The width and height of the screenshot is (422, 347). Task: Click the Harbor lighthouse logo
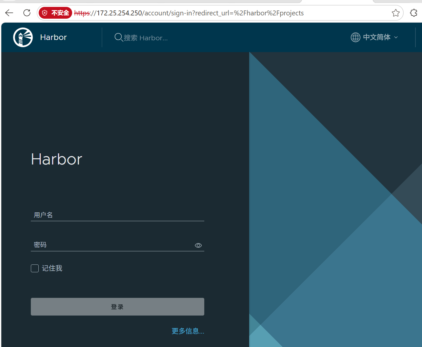coord(23,37)
